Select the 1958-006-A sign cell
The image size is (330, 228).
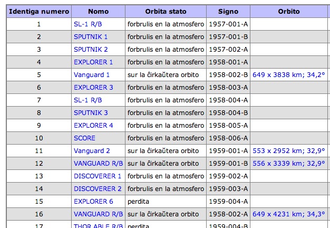(x=228, y=138)
